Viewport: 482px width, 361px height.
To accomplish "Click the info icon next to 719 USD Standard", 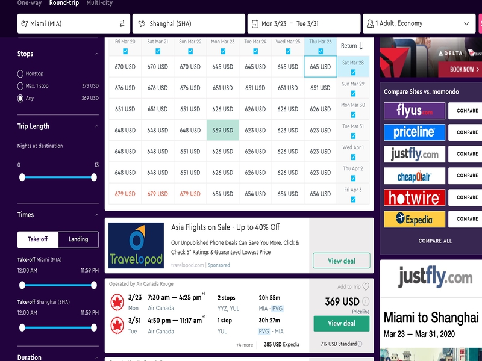I will pos(360,344).
